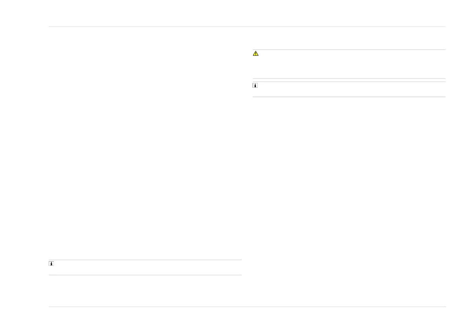Click inside the right column info note box
468x329 pixels.
click(x=349, y=89)
